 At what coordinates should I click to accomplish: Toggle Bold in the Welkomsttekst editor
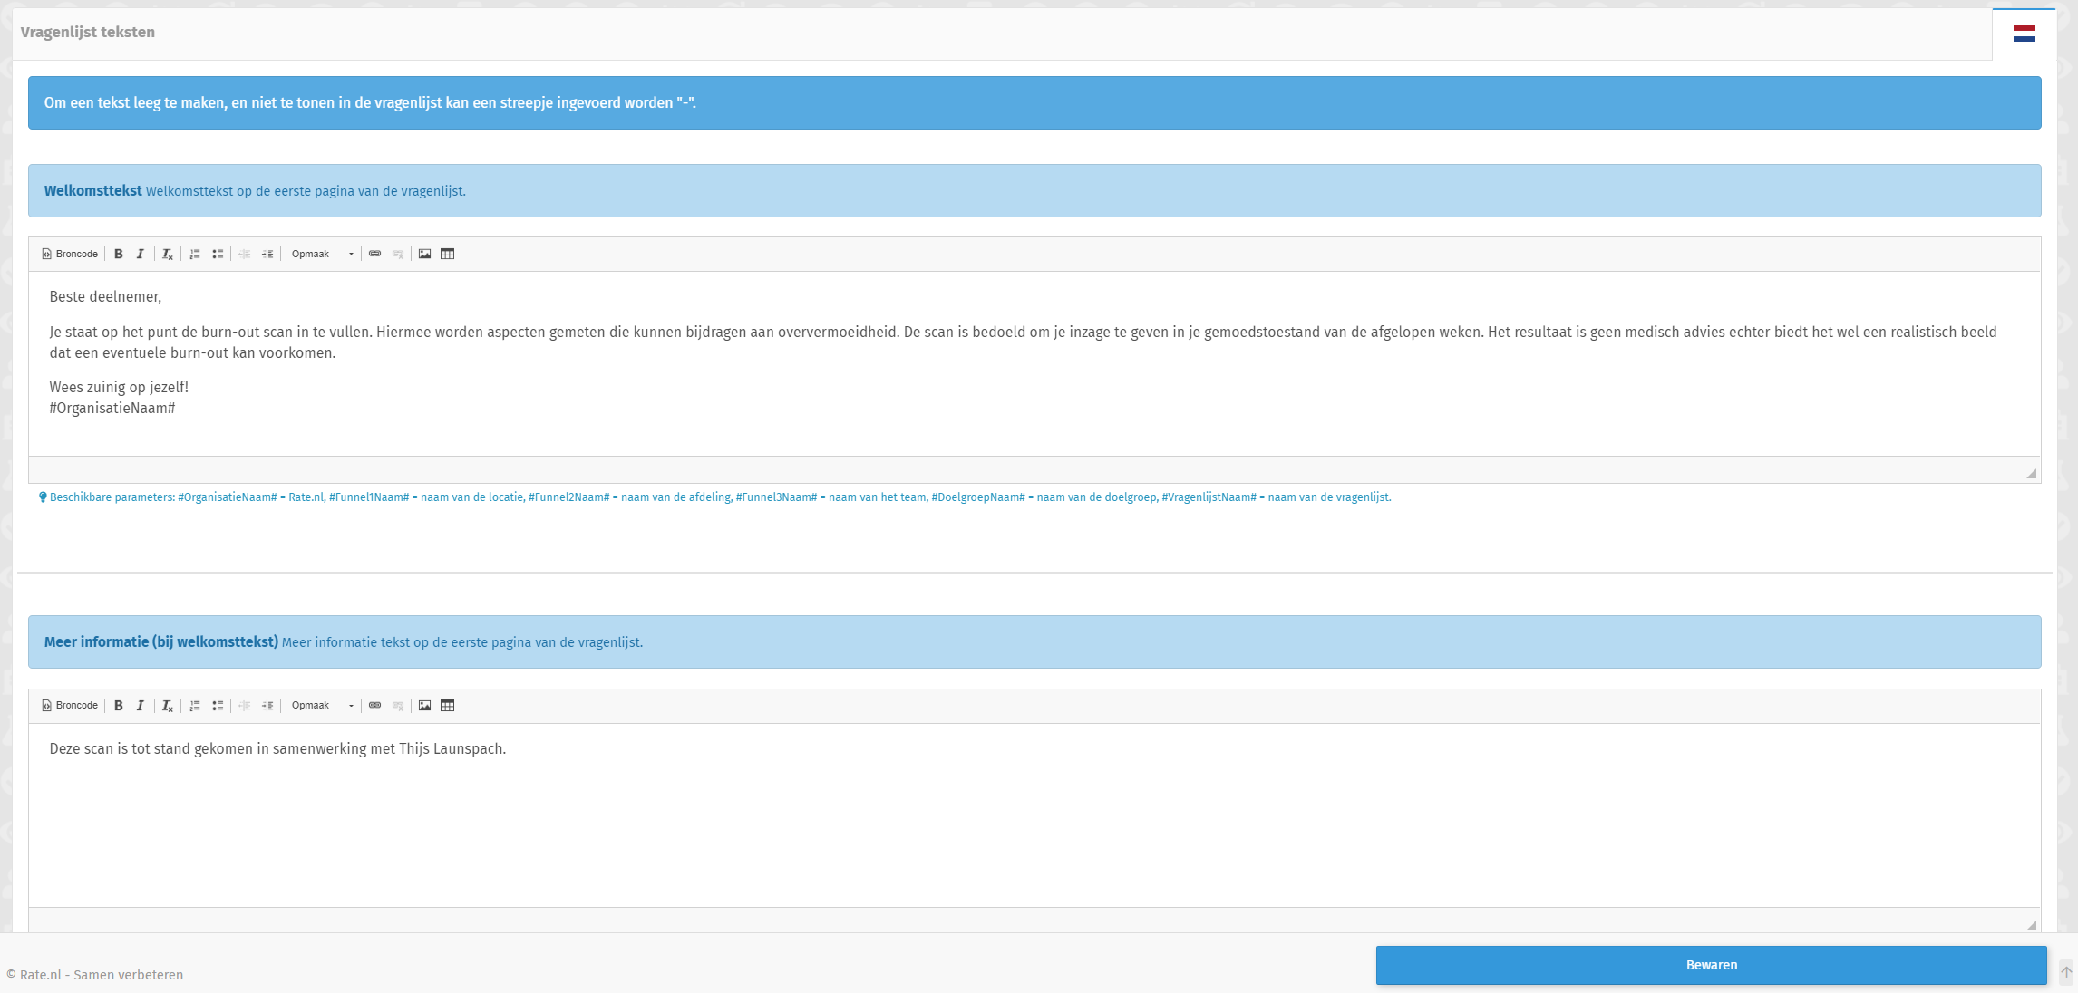point(118,254)
